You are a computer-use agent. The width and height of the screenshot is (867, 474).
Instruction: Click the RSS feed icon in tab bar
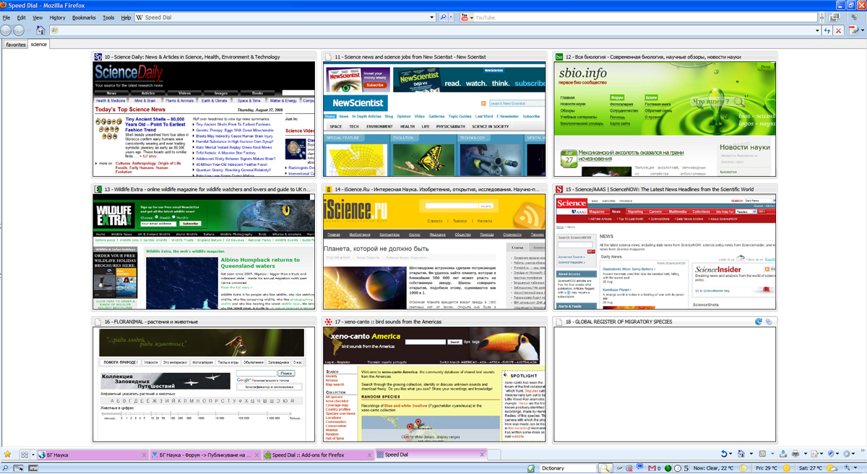(762, 454)
